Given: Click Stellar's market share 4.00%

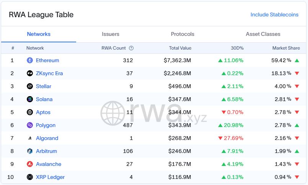Looking at the screenshot, I should [x=283, y=86].
